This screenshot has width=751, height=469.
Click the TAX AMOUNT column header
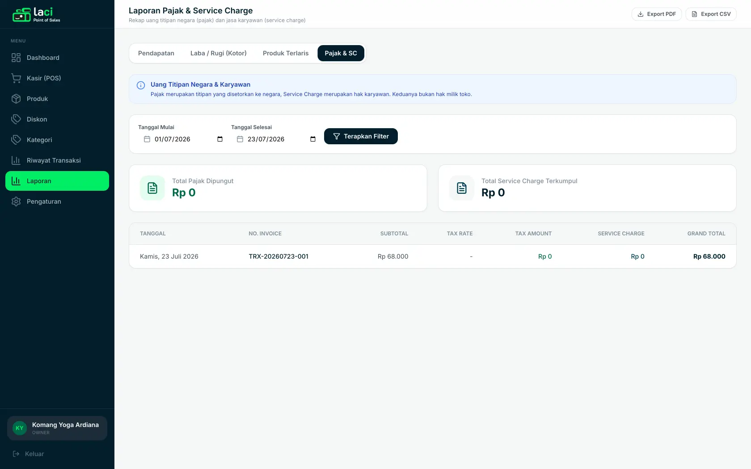(x=533, y=234)
